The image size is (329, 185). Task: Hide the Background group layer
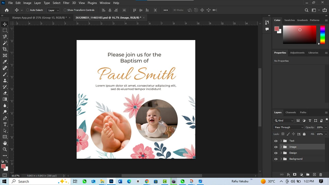click(276, 159)
